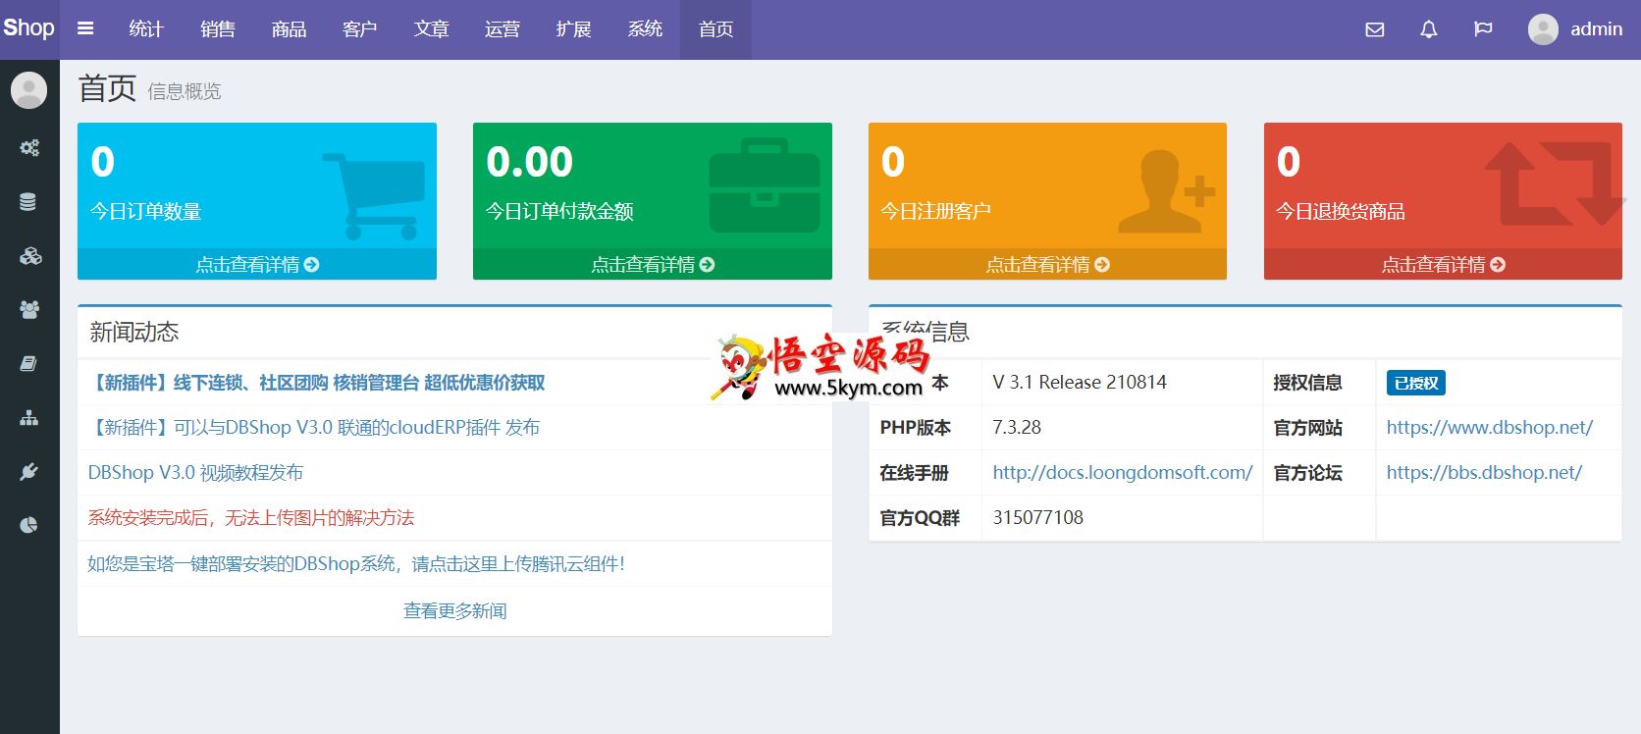1641x734 pixels.
Task: Open the 销售 menu
Action: [218, 29]
